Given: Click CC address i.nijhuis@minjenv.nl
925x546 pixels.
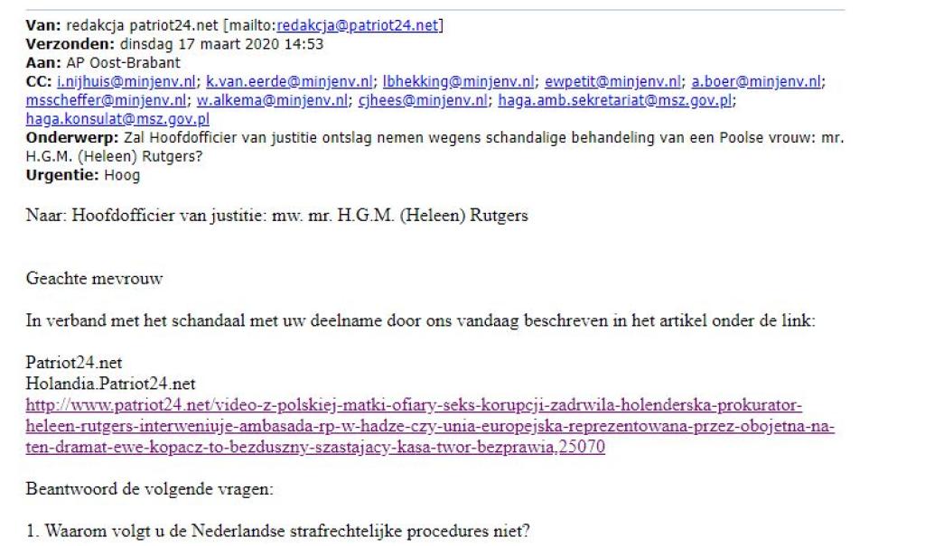Looking at the screenshot, I should coord(126,81).
